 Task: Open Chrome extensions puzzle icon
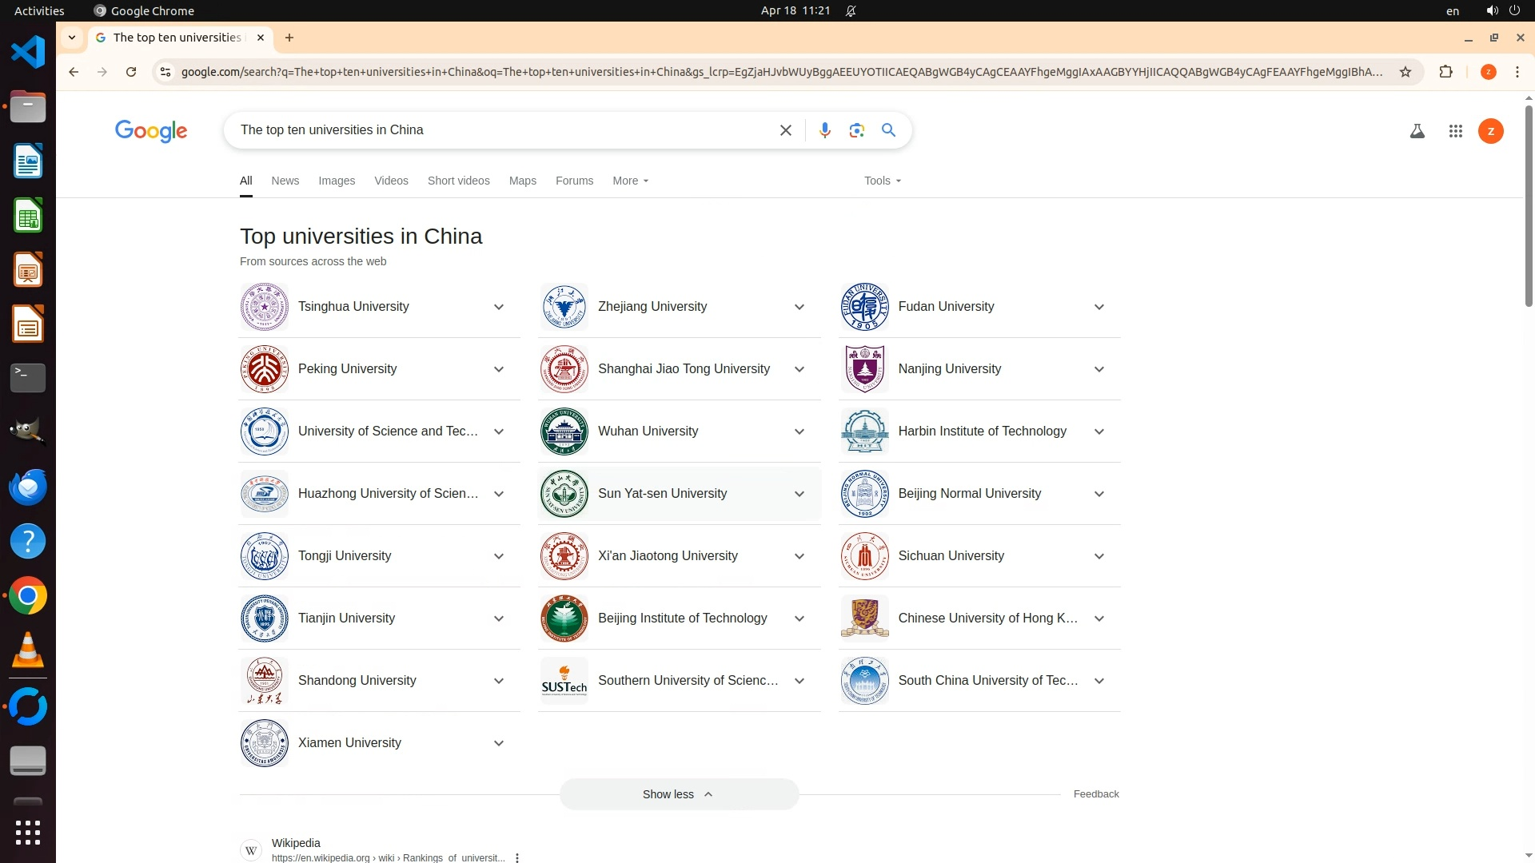click(1445, 72)
